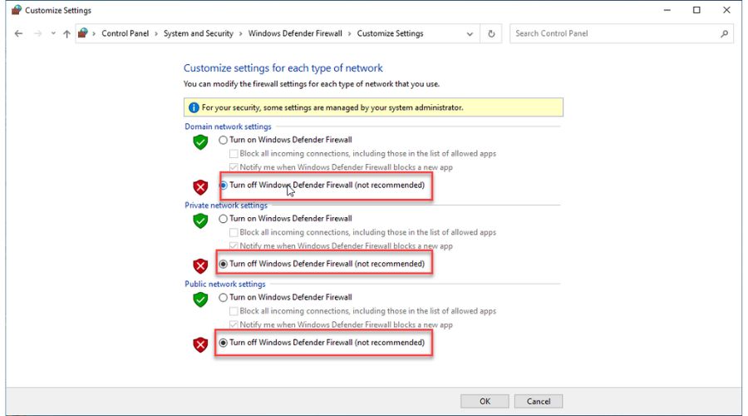The image size is (748, 416).
Task: Toggle Notify me checkbox under Public network
Action: [x=234, y=324]
